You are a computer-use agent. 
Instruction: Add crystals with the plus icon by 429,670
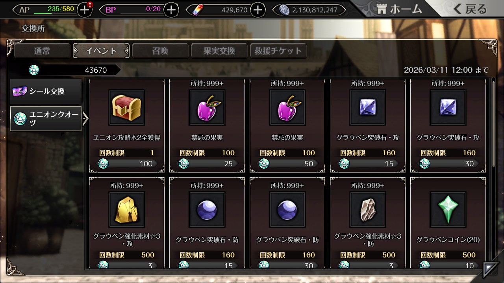[x=258, y=10]
